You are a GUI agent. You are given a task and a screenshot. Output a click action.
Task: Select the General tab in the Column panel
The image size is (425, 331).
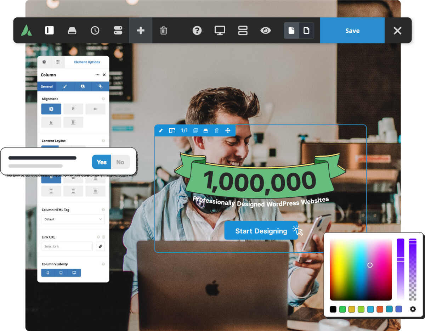(47, 86)
